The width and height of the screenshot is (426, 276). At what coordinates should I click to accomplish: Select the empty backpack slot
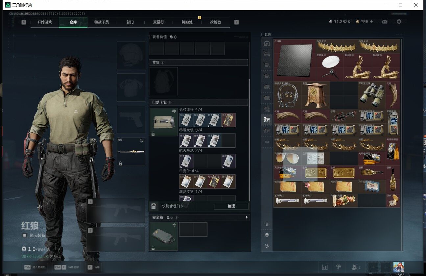coord(164,81)
